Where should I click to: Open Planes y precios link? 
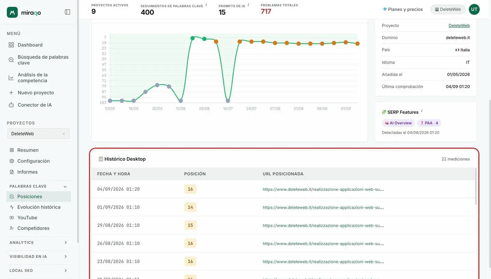point(403,10)
